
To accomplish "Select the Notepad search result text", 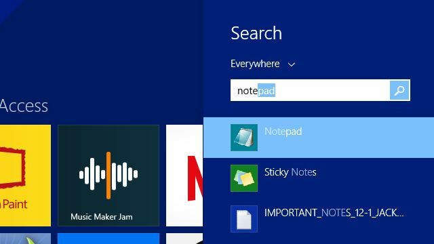I will coord(283,131).
